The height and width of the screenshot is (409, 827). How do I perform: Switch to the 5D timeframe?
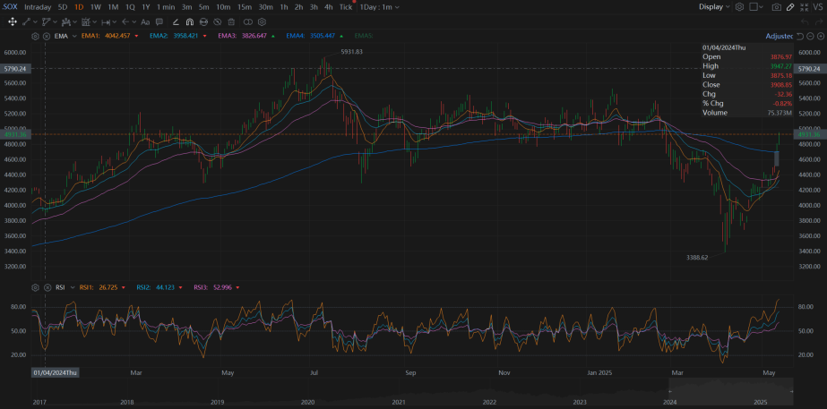(x=63, y=7)
